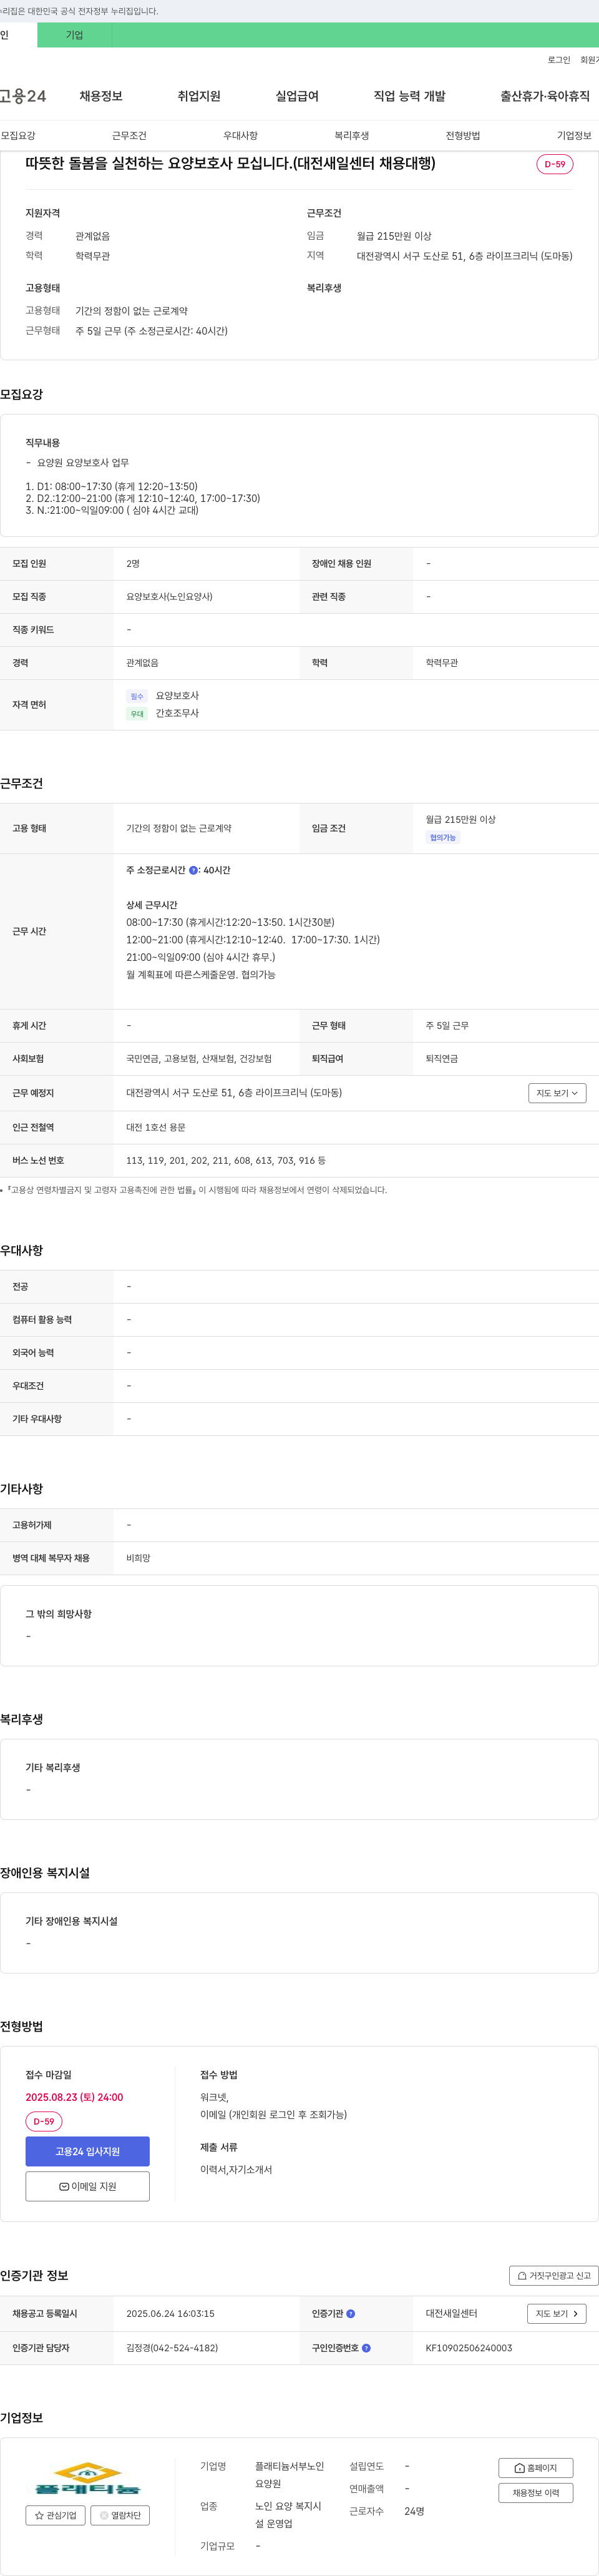Click the contact 김정경(042-524-4182)
The height and width of the screenshot is (2576, 599).
click(x=172, y=2347)
